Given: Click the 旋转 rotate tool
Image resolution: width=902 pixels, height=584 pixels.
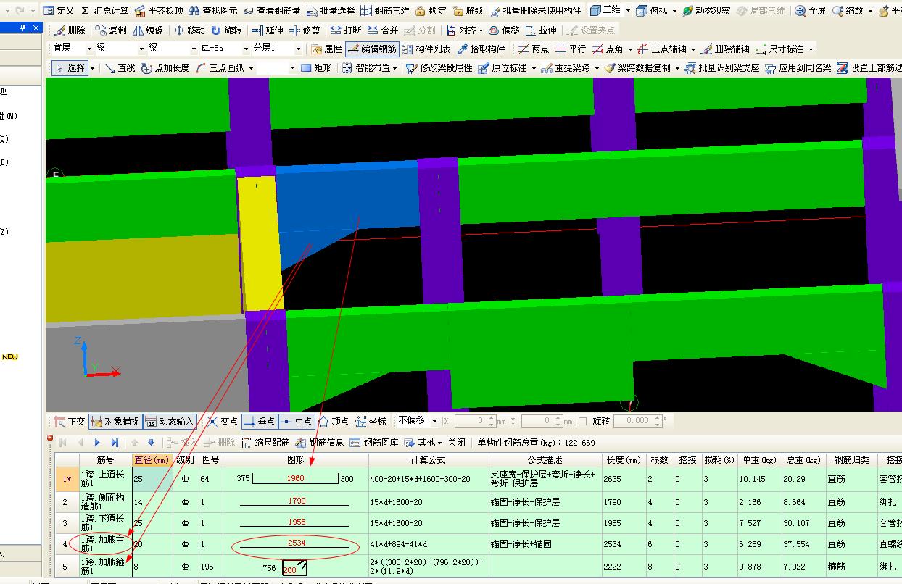Looking at the screenshot, I should pyautogui.click(x=226, y=30).
